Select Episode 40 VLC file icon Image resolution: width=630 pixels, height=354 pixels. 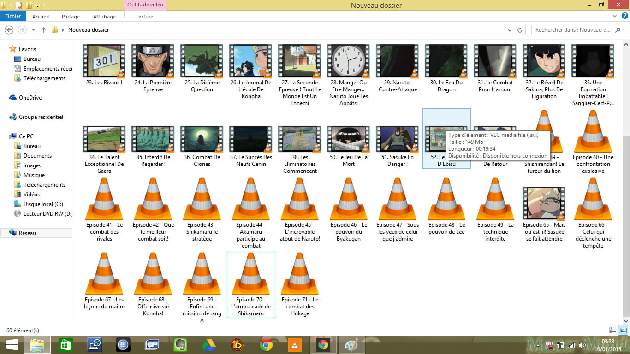pos(593,131)
